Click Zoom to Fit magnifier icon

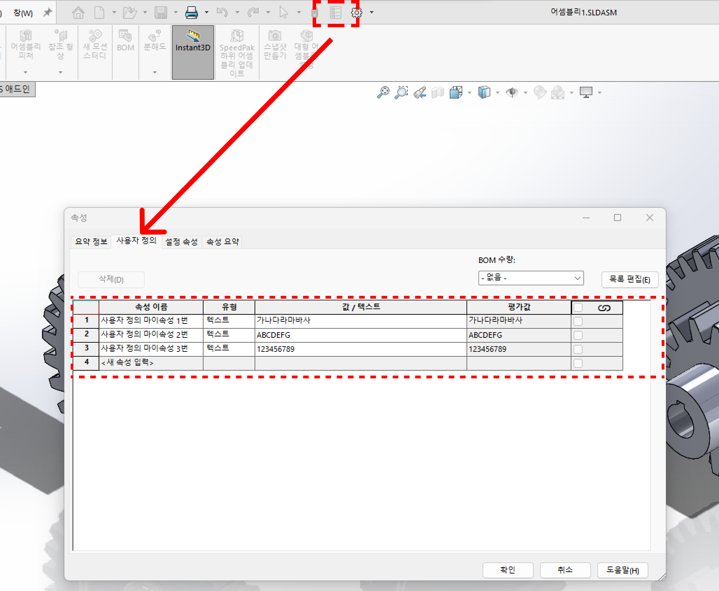(x=383, y=93)
